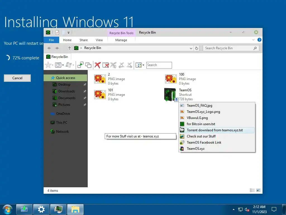Click the Recycle Bin icon in address bar
Screen dimensions: 286x215
(x=77, y=48)
